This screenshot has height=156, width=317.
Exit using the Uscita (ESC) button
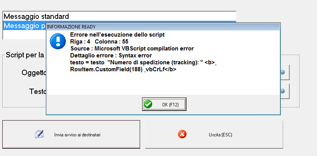[214, 134]
